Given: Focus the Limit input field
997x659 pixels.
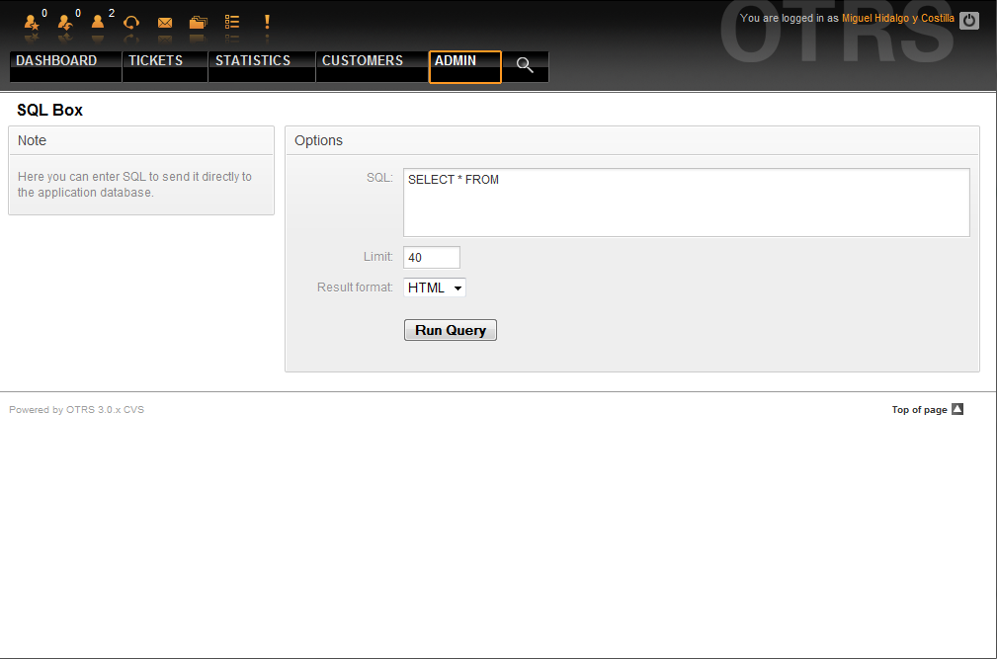Looking at the screenshot, I should tap(431, 258).
